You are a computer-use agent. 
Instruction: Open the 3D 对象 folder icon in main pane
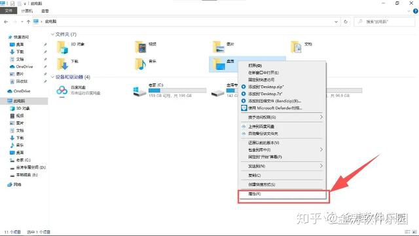pos(63,47)
